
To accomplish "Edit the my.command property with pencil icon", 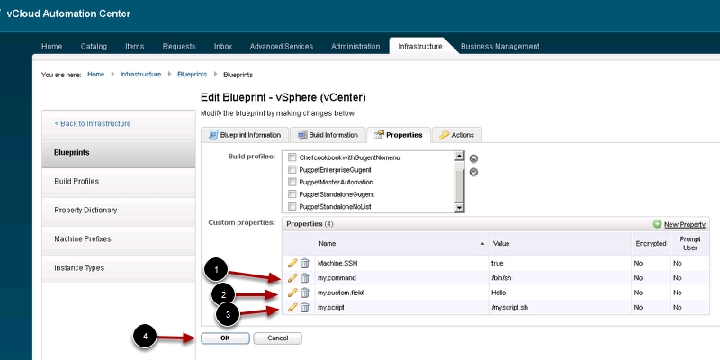I will (292, 278).
